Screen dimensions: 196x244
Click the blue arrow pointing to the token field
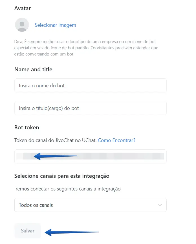pos(55,156)
